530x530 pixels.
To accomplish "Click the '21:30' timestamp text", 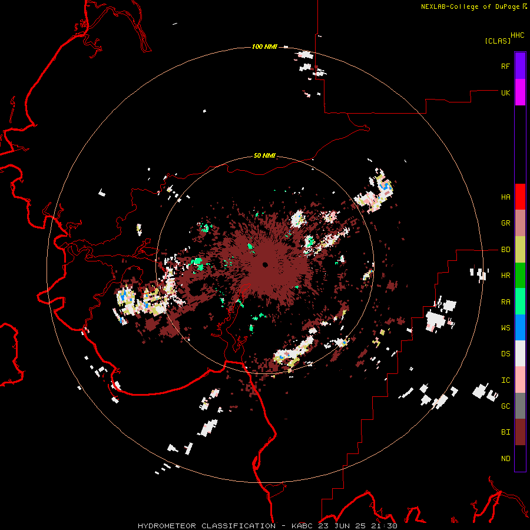I will click(385, 526).
